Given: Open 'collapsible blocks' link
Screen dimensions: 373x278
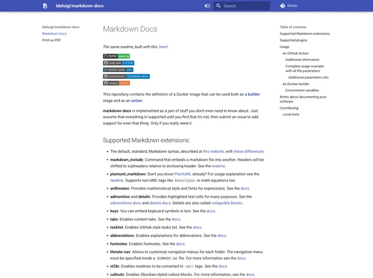Looking at the screenshot, I should coord(227,203).
